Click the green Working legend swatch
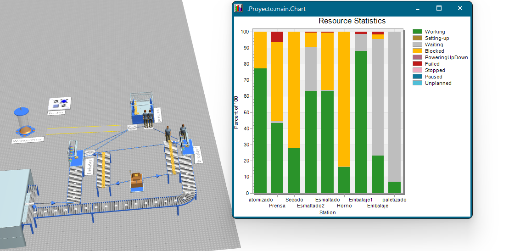The width and height of the screenshot is (509, 251). pyautogui.click(x=417, y=32)
